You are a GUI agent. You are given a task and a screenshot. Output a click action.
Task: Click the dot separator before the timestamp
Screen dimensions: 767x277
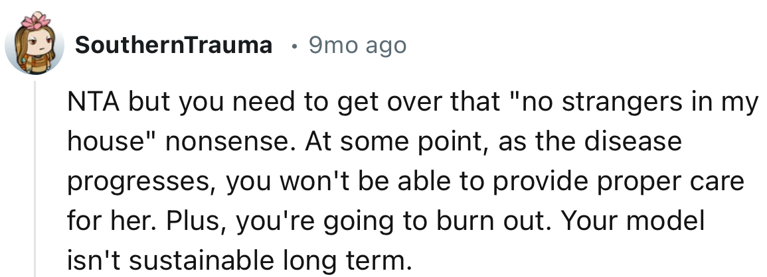click(294, 46)
